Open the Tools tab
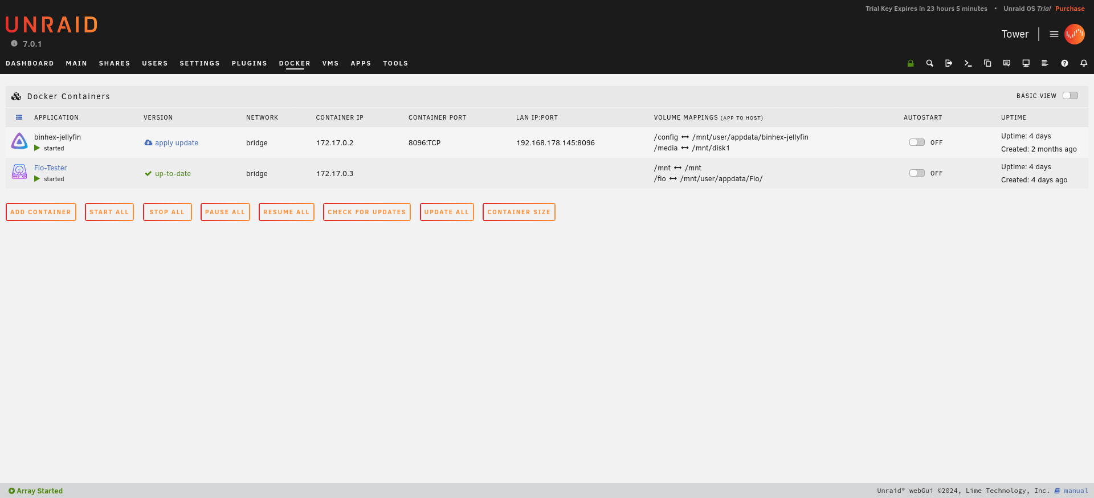Screen dimensions: 1094x498 395,63
